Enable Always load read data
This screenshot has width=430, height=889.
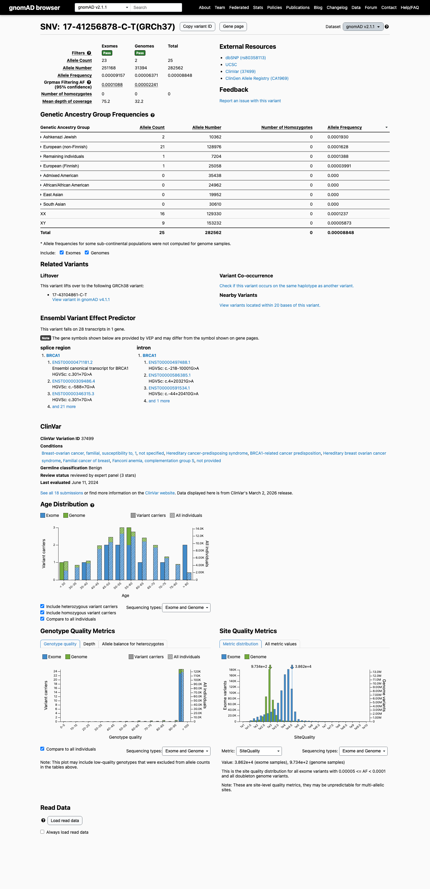tap(42, 832)
